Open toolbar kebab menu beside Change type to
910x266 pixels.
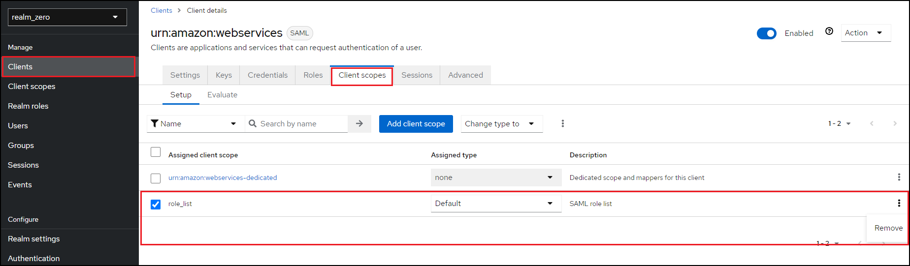(x=563, y=123)
